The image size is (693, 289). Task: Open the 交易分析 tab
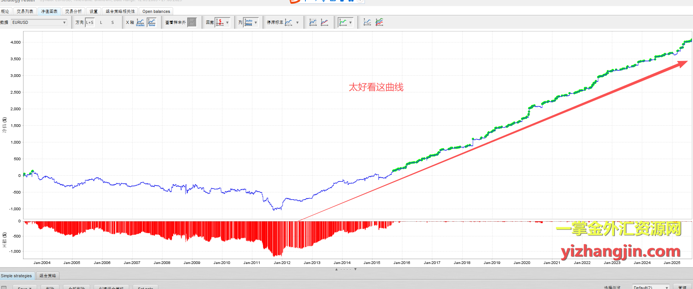click(x=73, y=11)
